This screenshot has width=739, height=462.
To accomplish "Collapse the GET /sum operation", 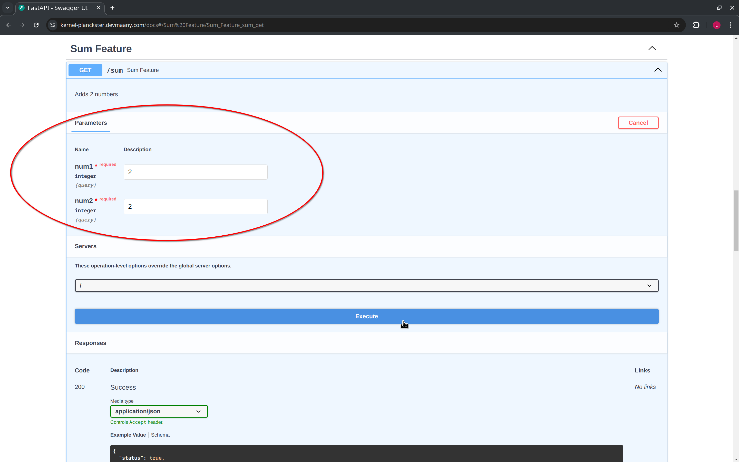I will point(658,70).
